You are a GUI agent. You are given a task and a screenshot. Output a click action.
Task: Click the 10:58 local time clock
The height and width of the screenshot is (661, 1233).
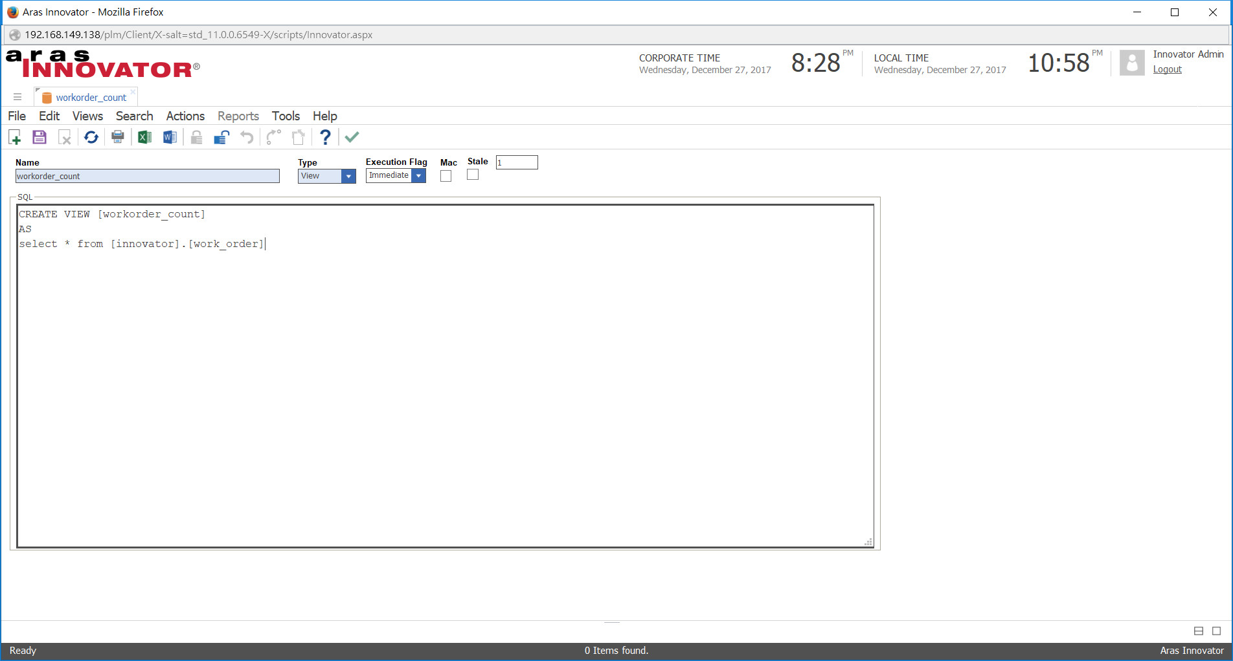coord(1059,63)
